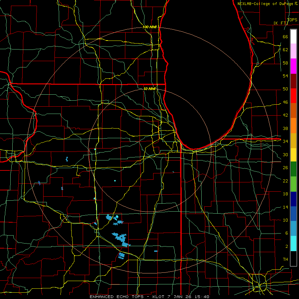Image resolution: width=299 pixels, height=299 pixels.
Task: Click the "14" legend value
Action: pyautogui.click(x=285, y=207)
